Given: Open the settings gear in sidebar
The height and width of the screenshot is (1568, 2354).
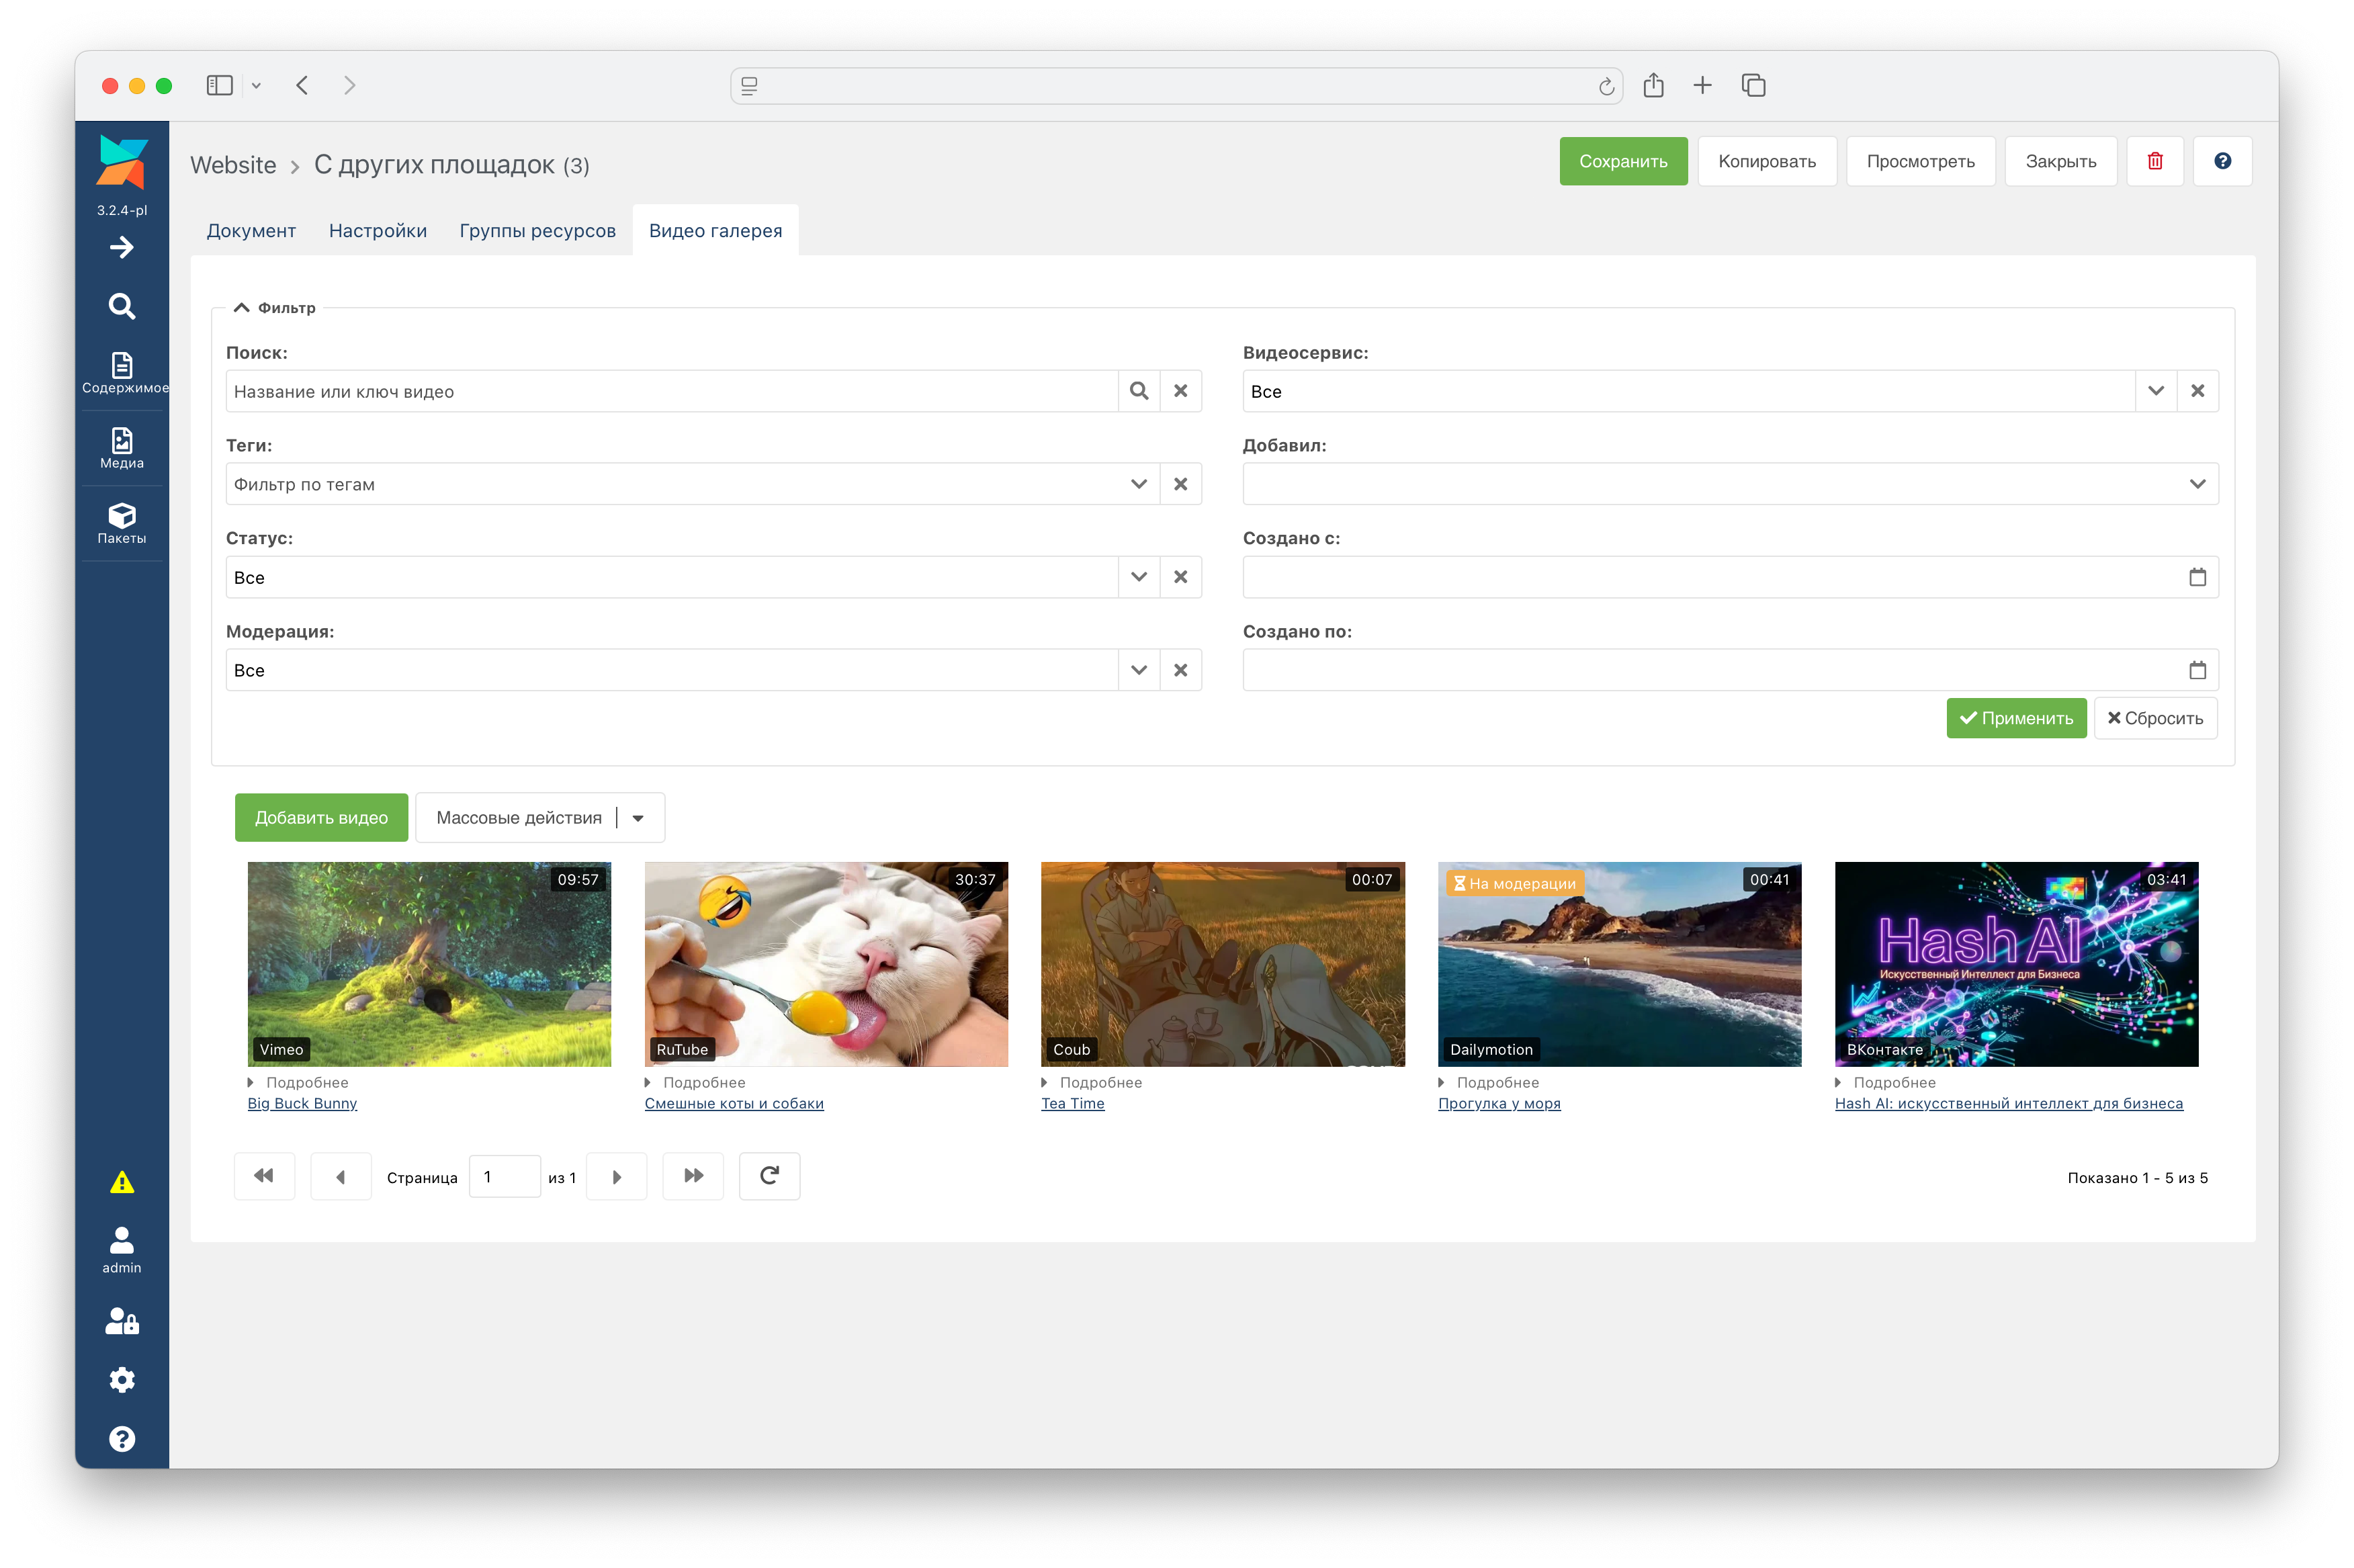Looking at the screenshot, I should 122,1380.
